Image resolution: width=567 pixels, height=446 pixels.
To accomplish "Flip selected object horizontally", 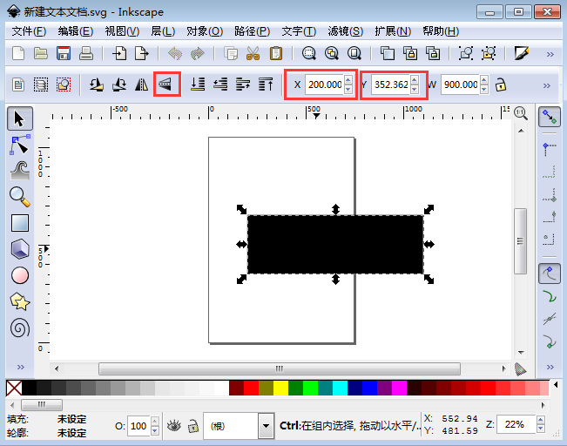I will click(x=142, y=84).
